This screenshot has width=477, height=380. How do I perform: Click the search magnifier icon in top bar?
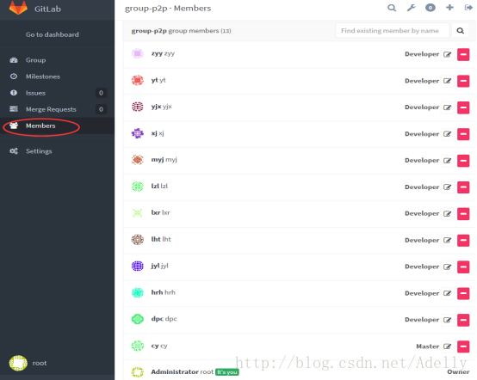[392, 8]
